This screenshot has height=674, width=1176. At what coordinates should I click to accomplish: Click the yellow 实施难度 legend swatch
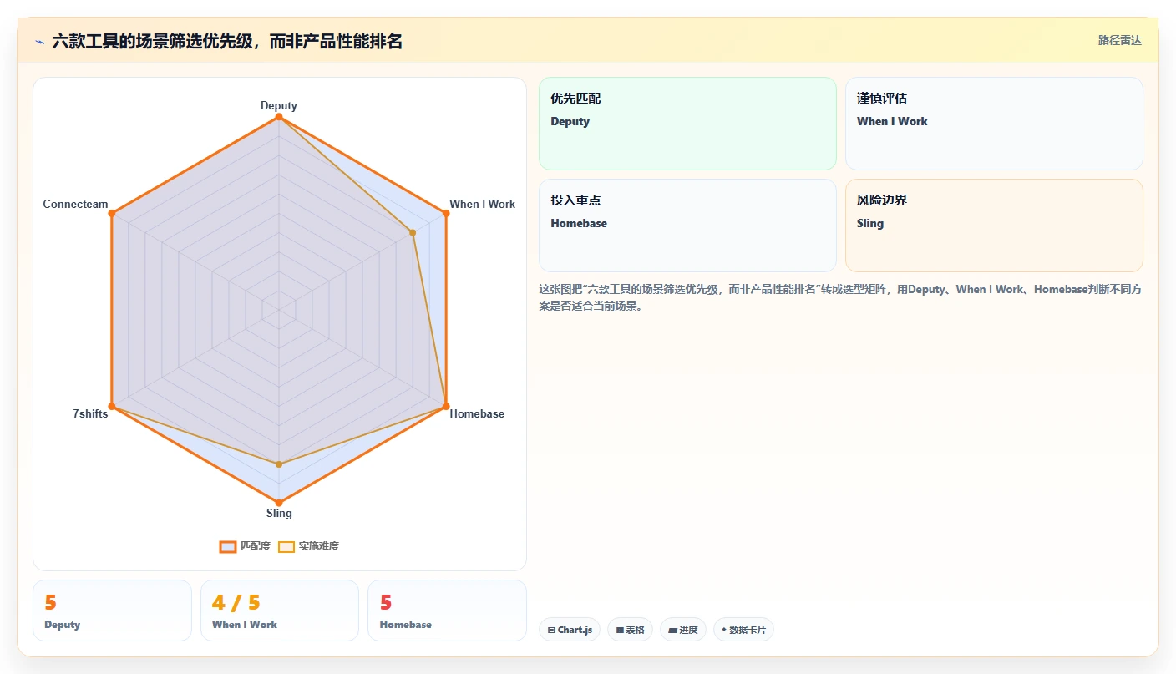click(x=286, y=546)
